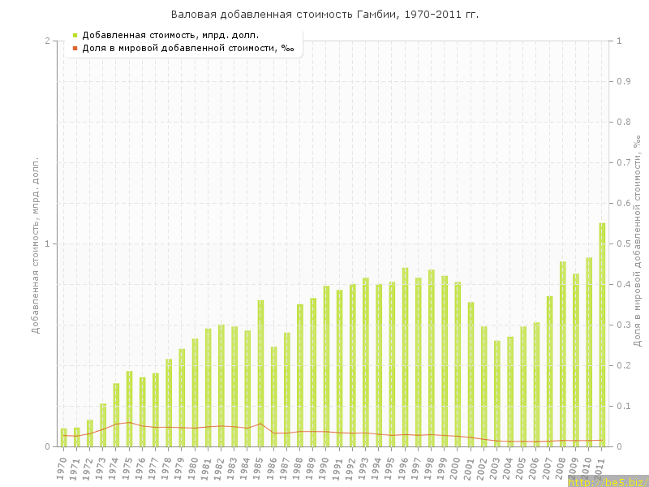Click the left y-axis title 'Добавленная стоимость, млрд. долл.'
649x487 pixels.
36,245
